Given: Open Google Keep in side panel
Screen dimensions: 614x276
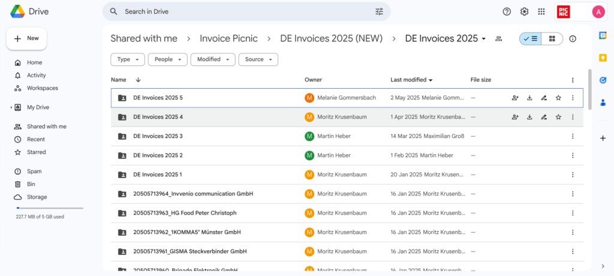Looking at the screenshot, I should 603,58.
